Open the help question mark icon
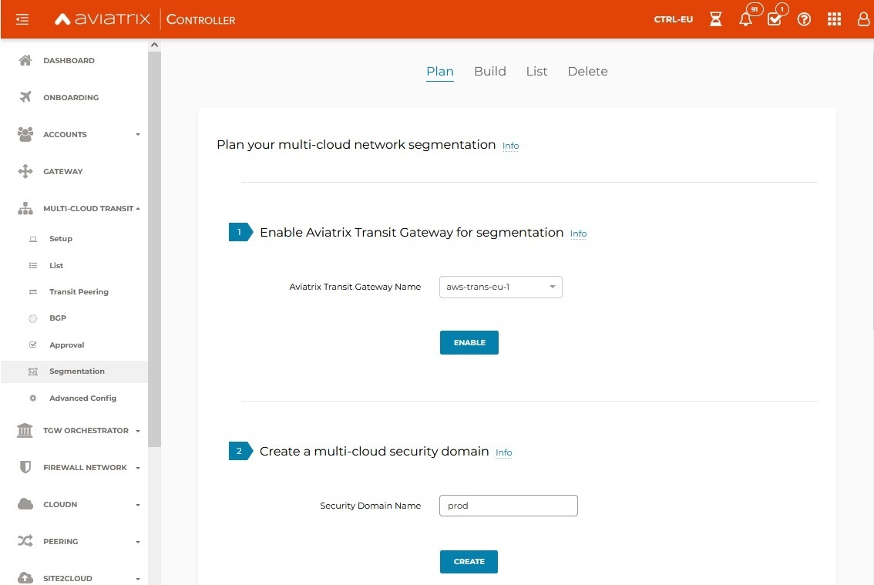The width and height of the screenshot is (874, 585). point(804,19)
